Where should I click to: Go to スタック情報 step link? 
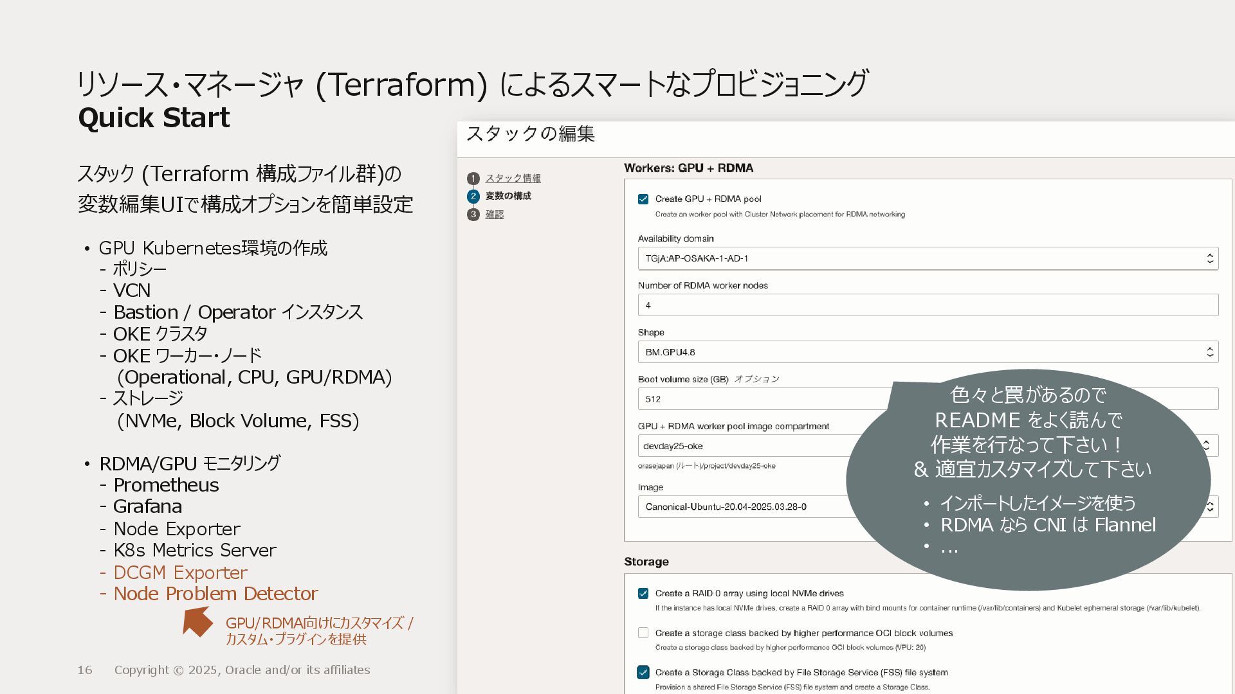click(513, 179)
